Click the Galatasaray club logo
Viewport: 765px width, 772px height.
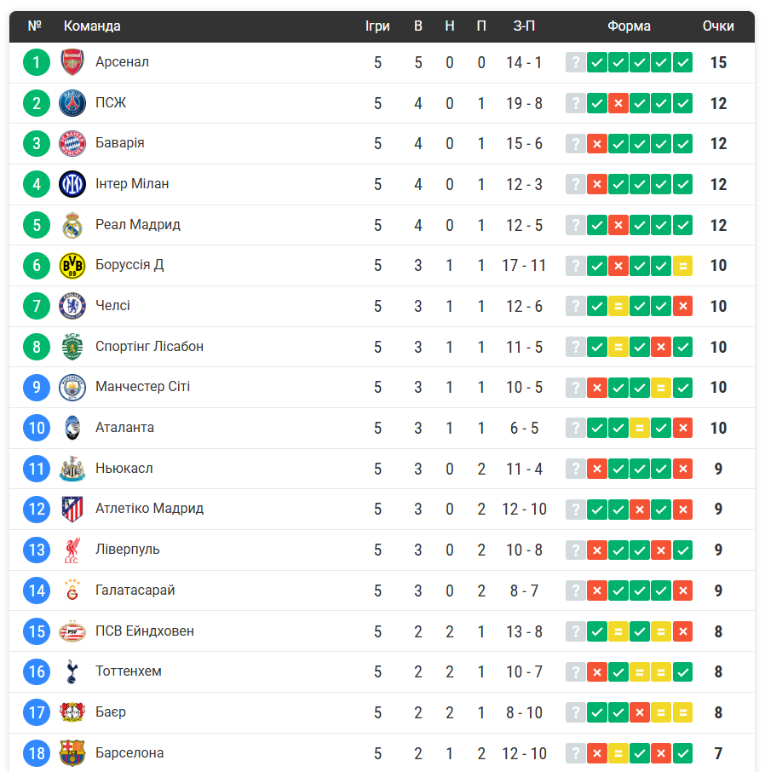click(x=72, y=591)
